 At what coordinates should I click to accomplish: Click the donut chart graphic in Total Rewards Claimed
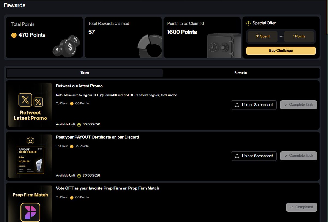click(150, 46)
